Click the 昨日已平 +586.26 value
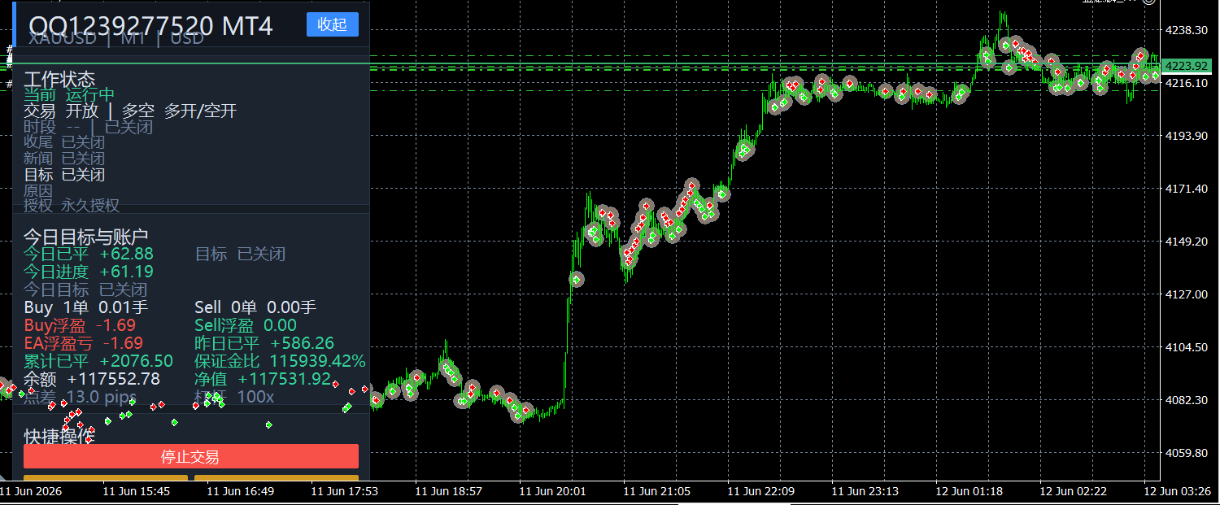 [x=264, y=343]
